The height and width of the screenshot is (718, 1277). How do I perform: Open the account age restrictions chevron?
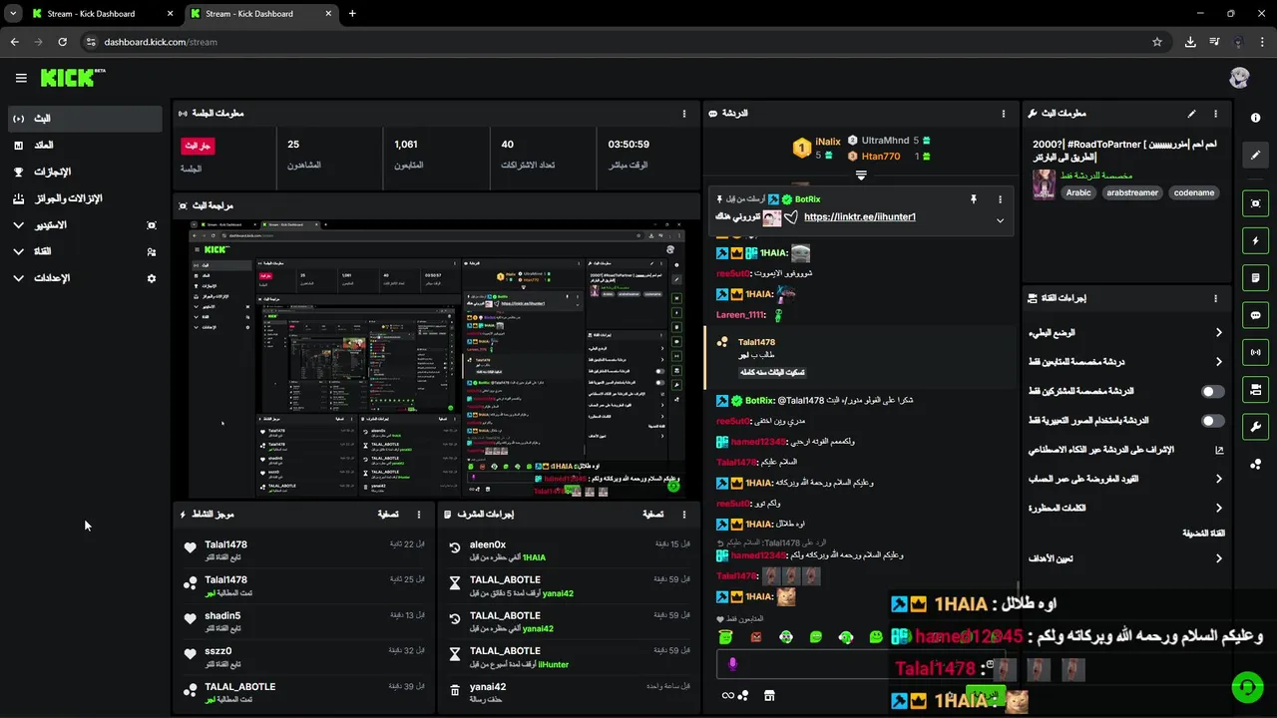tap(1218, 479)
